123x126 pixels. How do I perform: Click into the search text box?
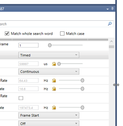click(54, 24)
